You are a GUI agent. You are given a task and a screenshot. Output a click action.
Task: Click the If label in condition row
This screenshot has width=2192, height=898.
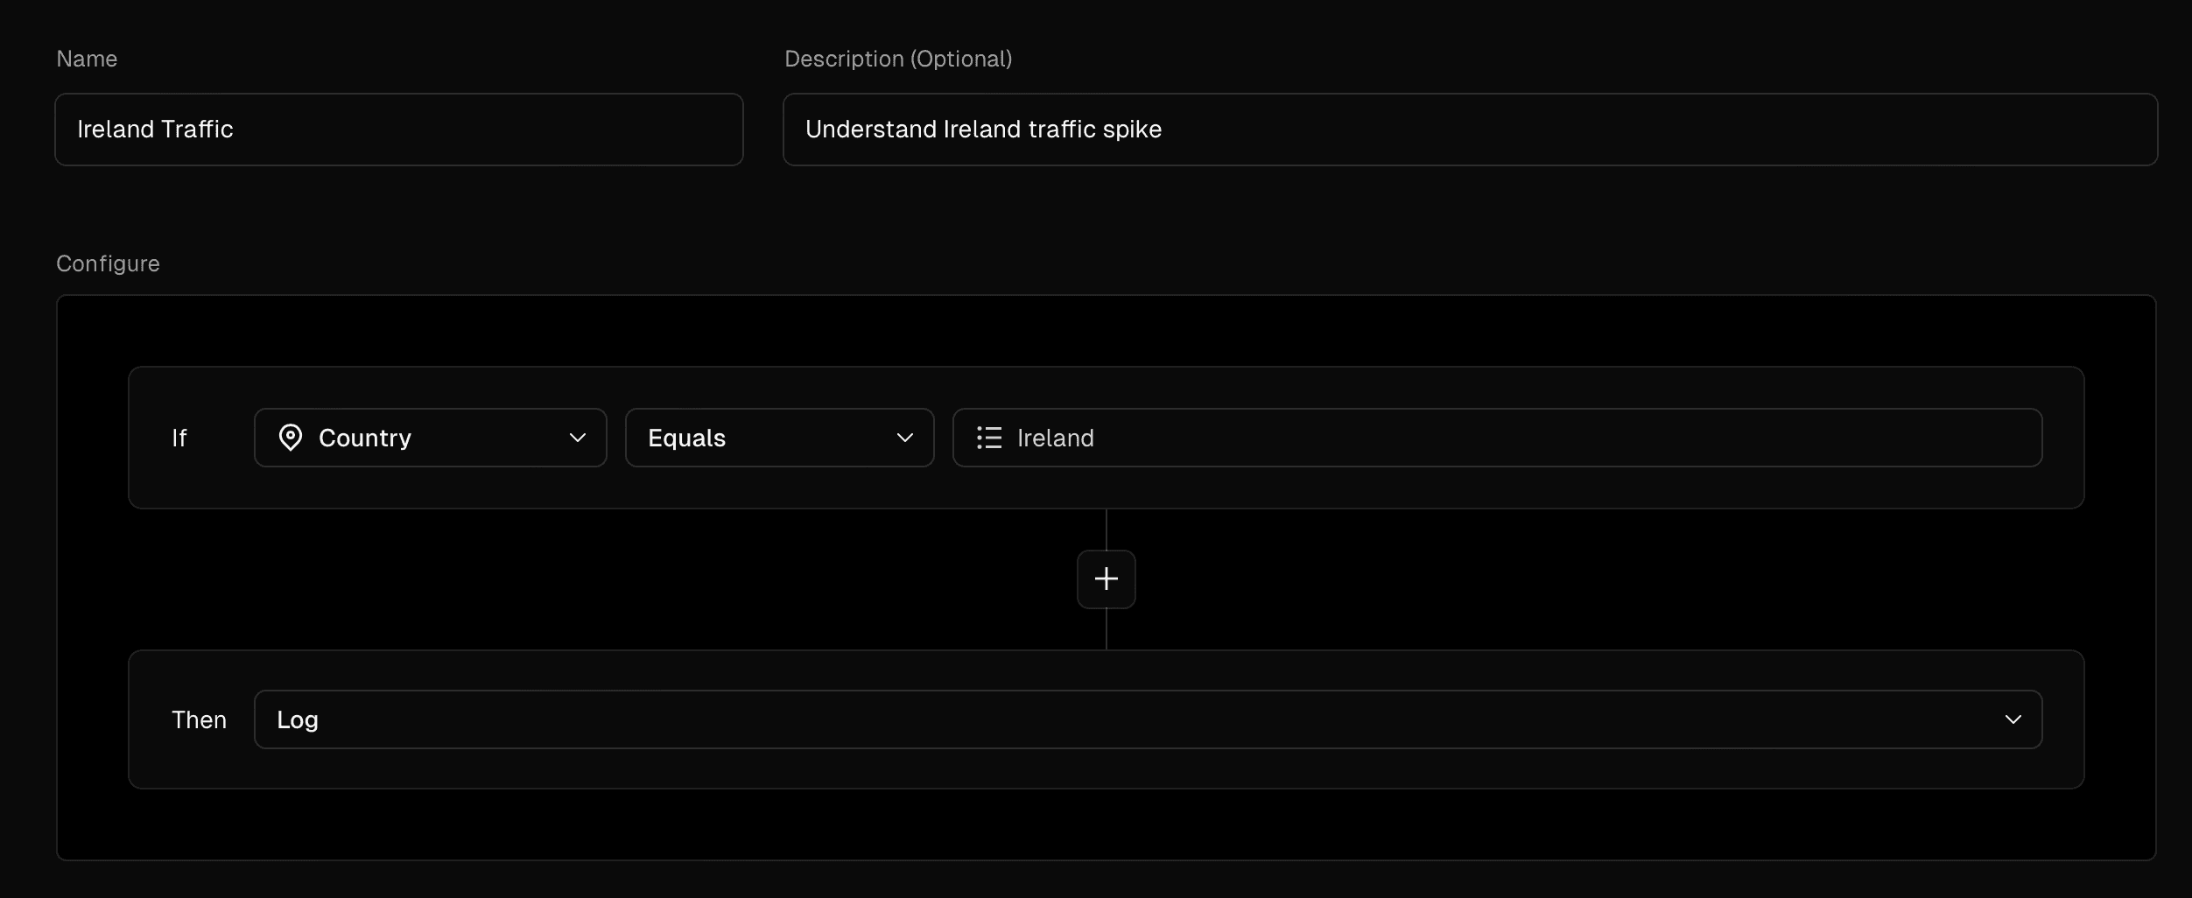(x=179, y=438)
